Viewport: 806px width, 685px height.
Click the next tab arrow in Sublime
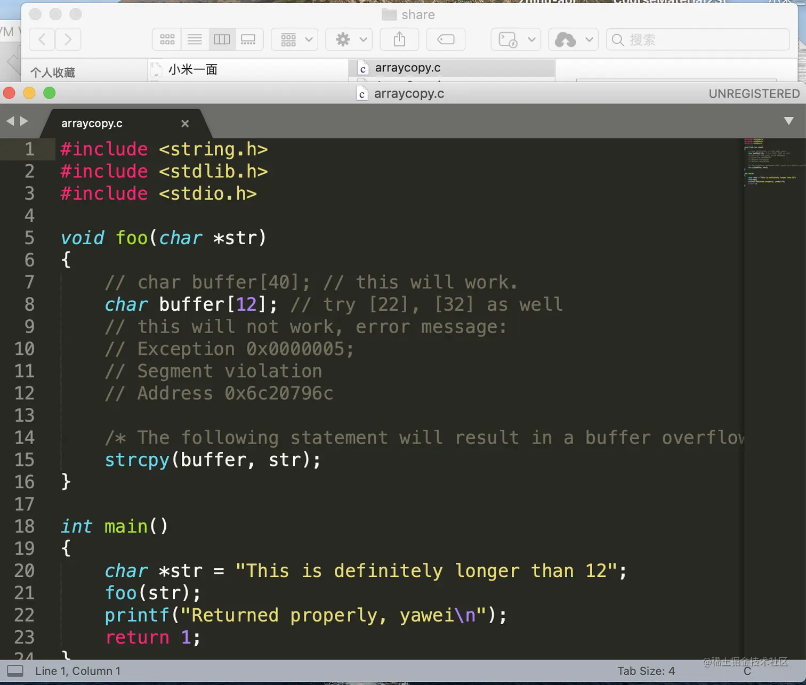tap(23, 122)
